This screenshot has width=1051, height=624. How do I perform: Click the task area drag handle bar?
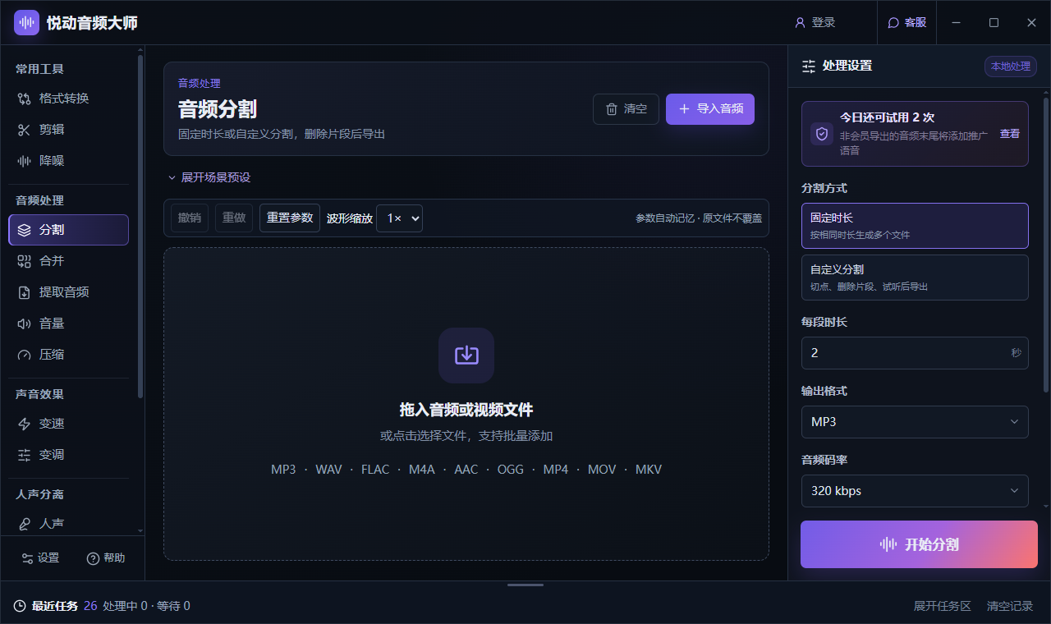525,585
